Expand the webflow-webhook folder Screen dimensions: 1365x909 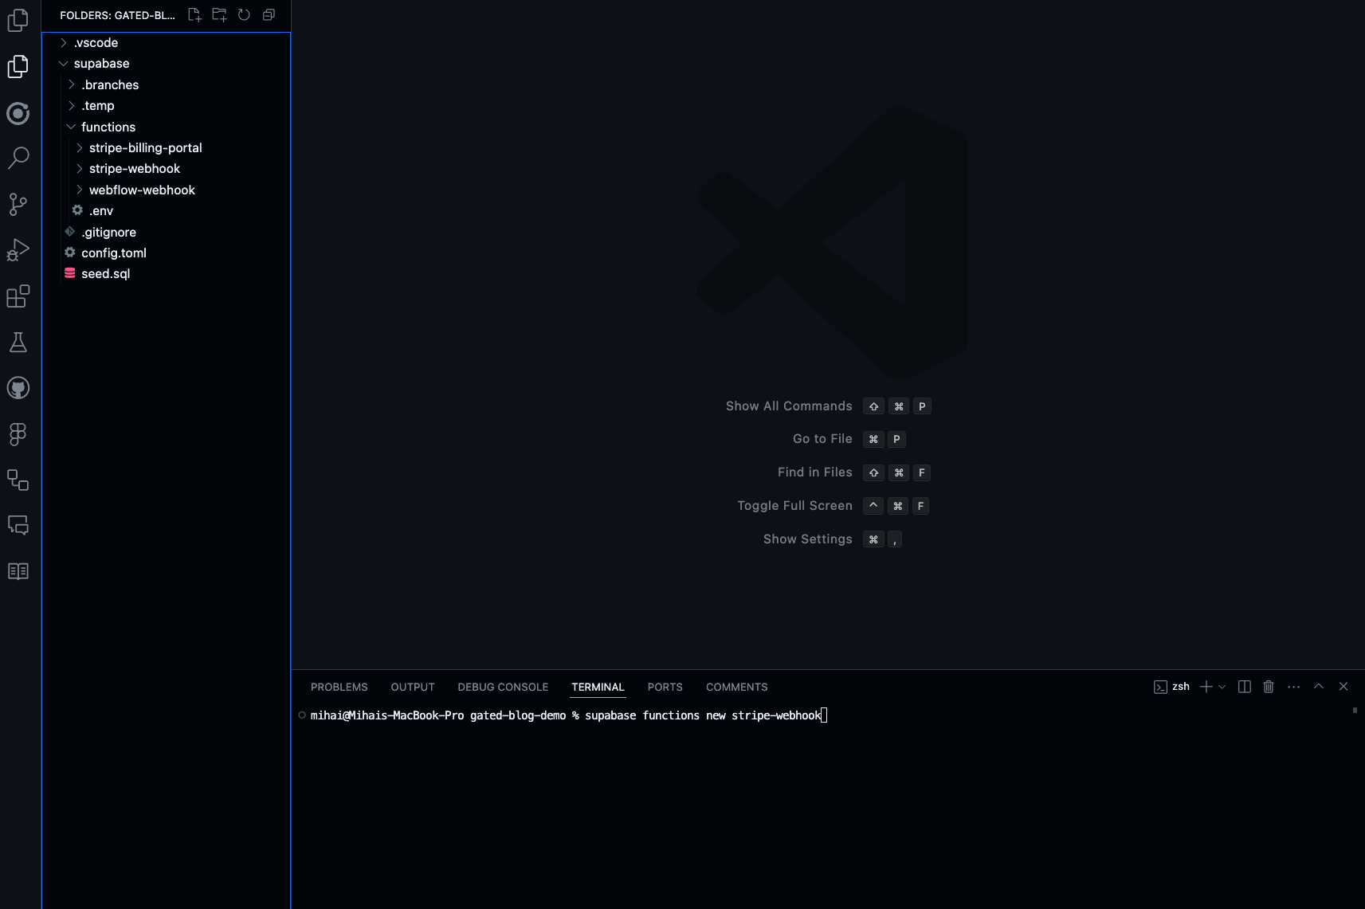click(166, 190)
